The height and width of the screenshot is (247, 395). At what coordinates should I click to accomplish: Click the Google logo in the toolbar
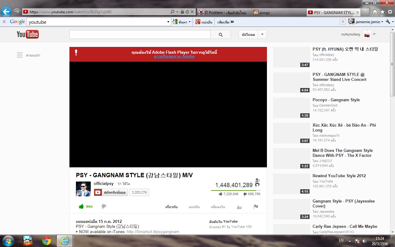click(17, 22)
